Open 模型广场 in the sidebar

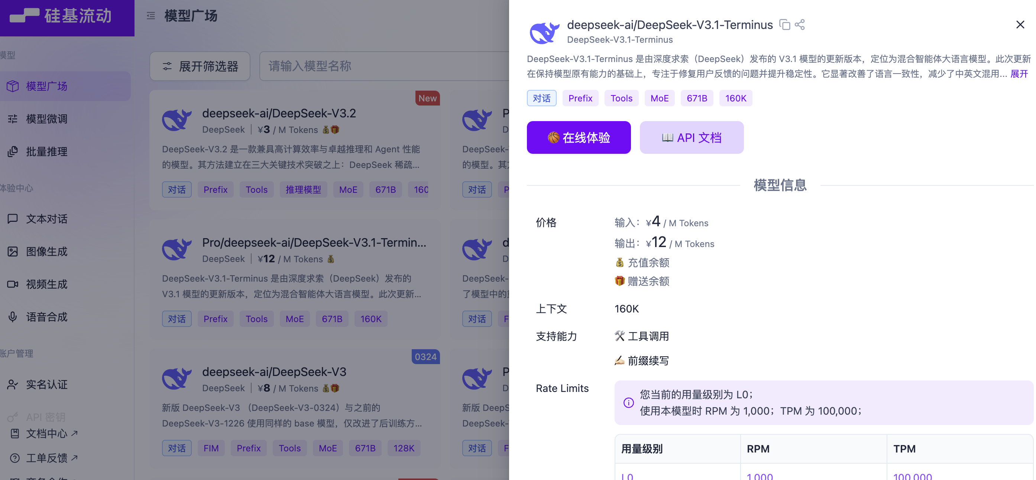pyautogui.click(x=65, y=86)
